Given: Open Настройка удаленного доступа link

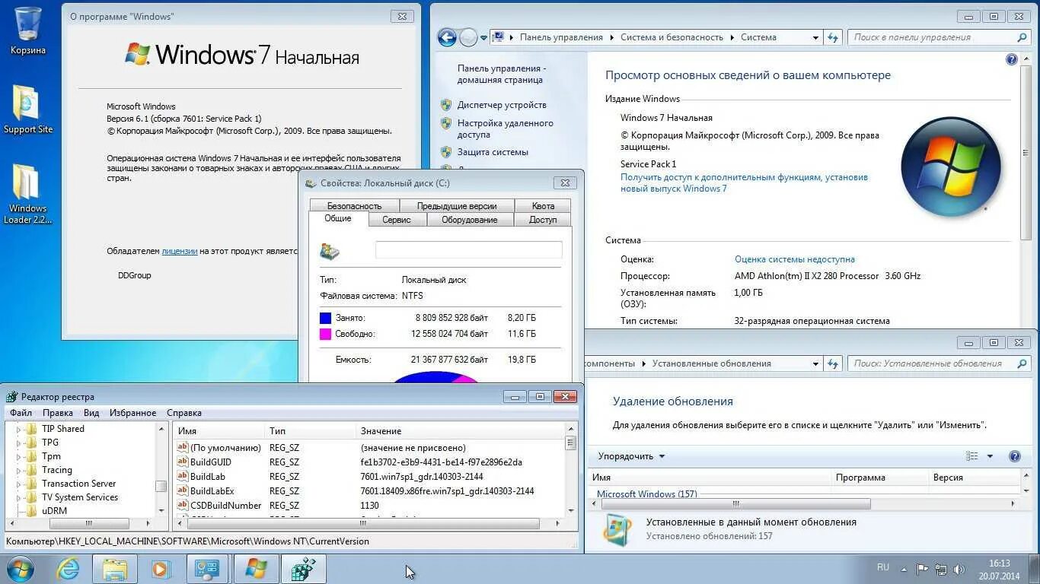Looking at the screenshot, I should [506, 129].
